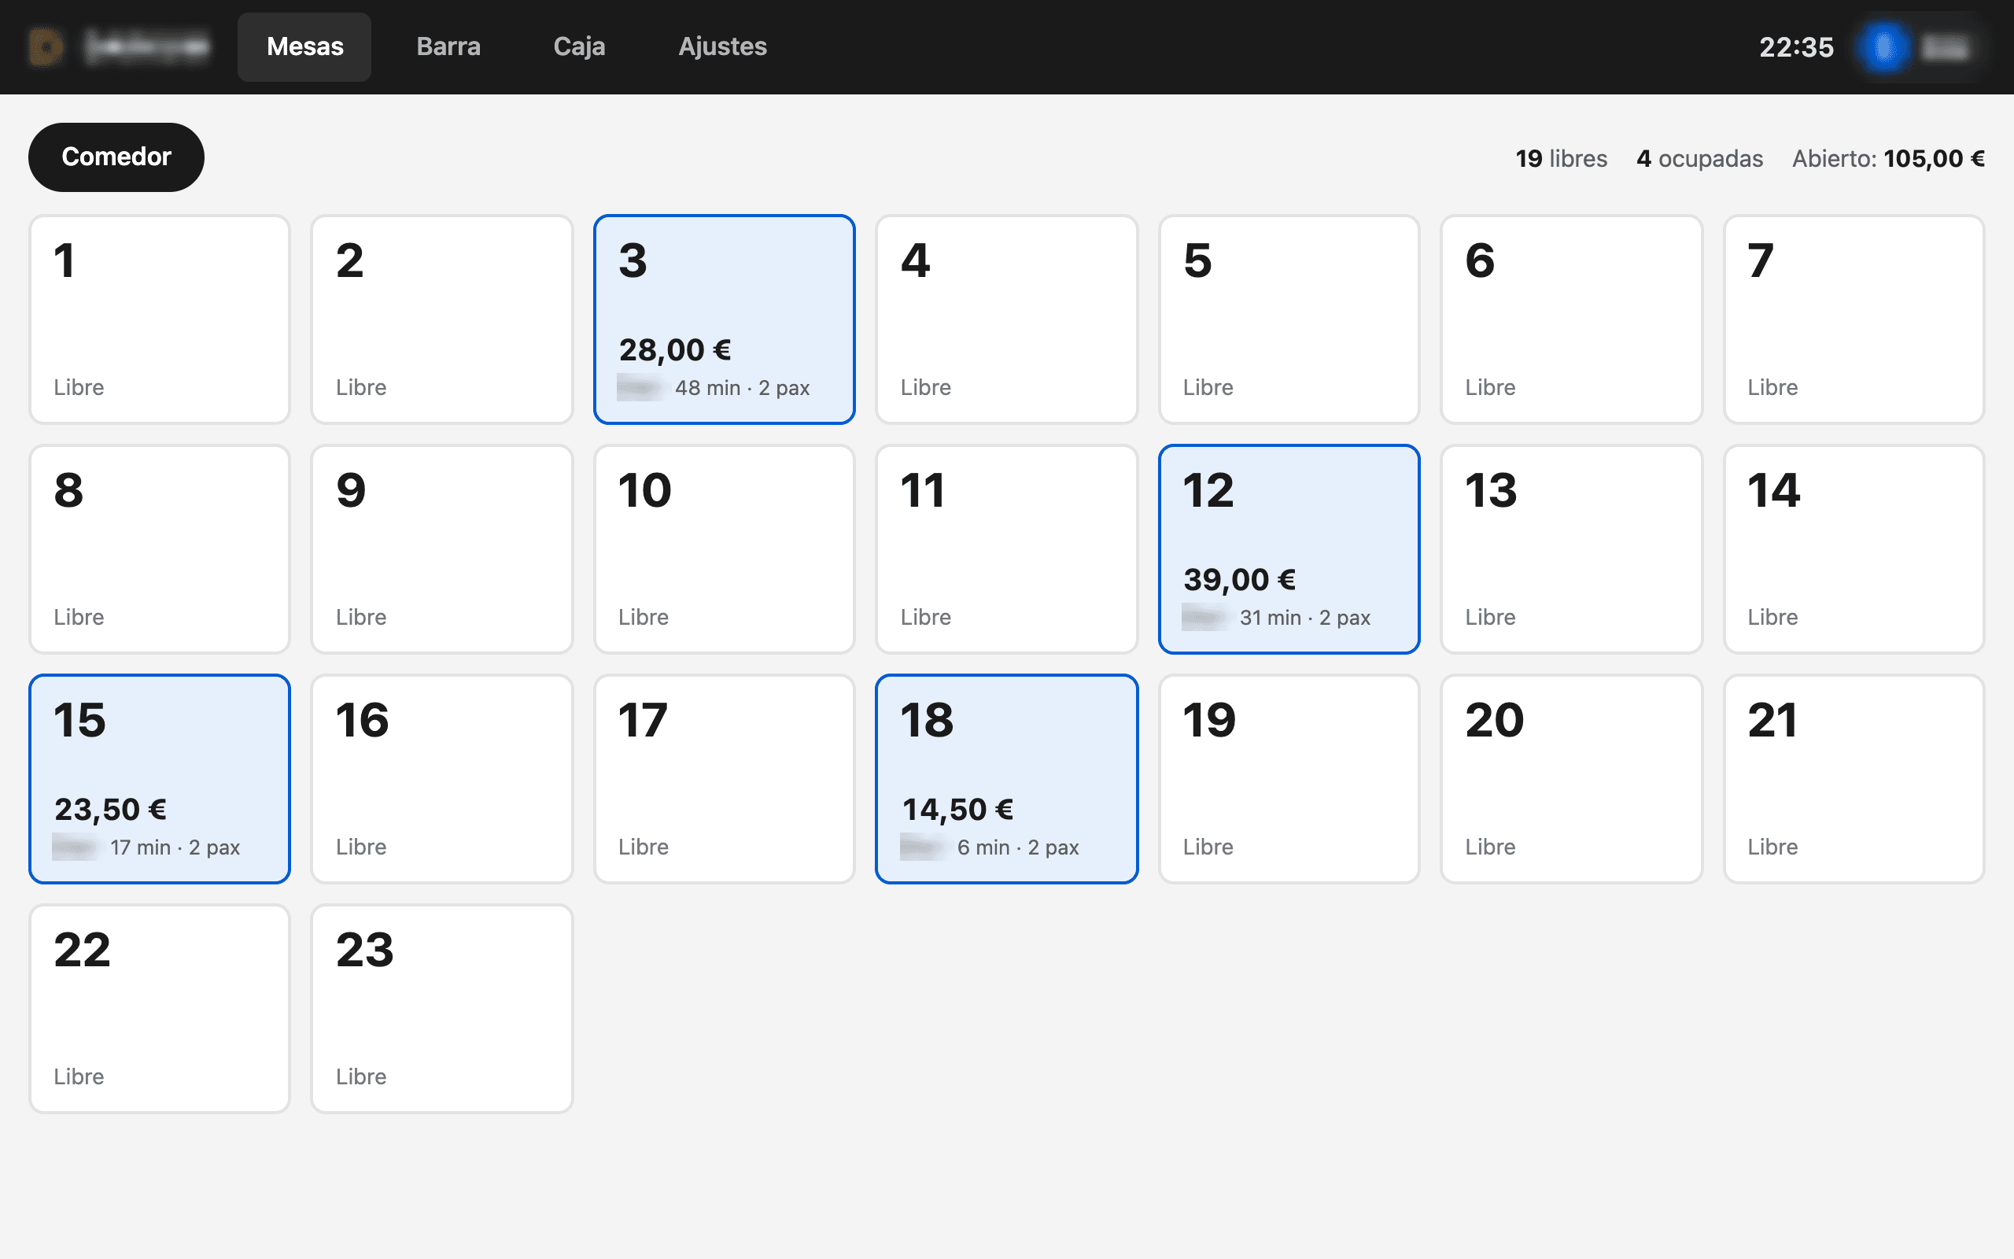
Task: Click the app logo icon
Action: (46, 46)
